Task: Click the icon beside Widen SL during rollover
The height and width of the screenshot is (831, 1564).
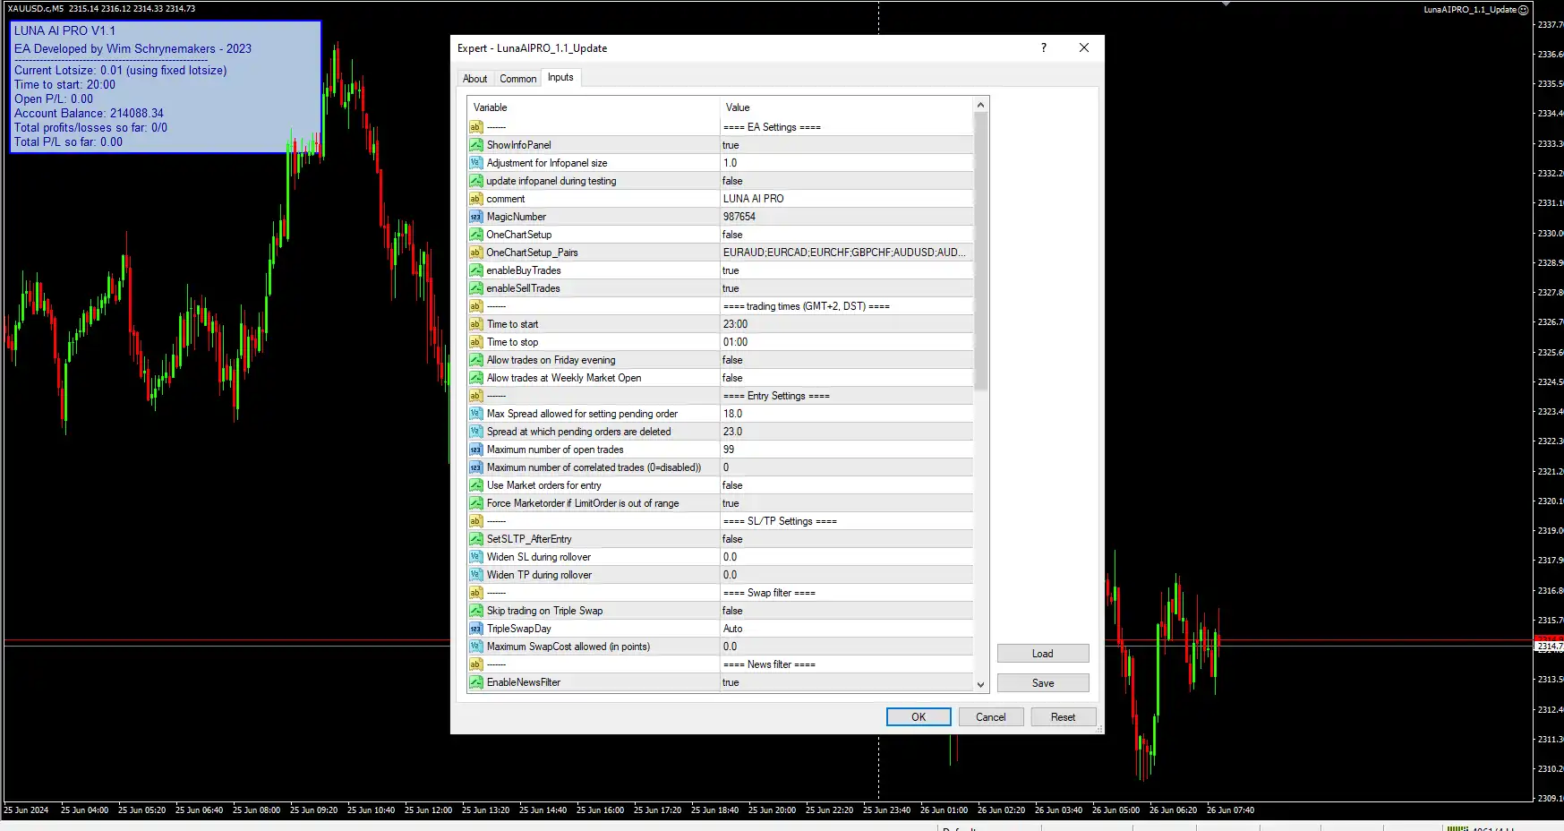Action: [476, 557]
